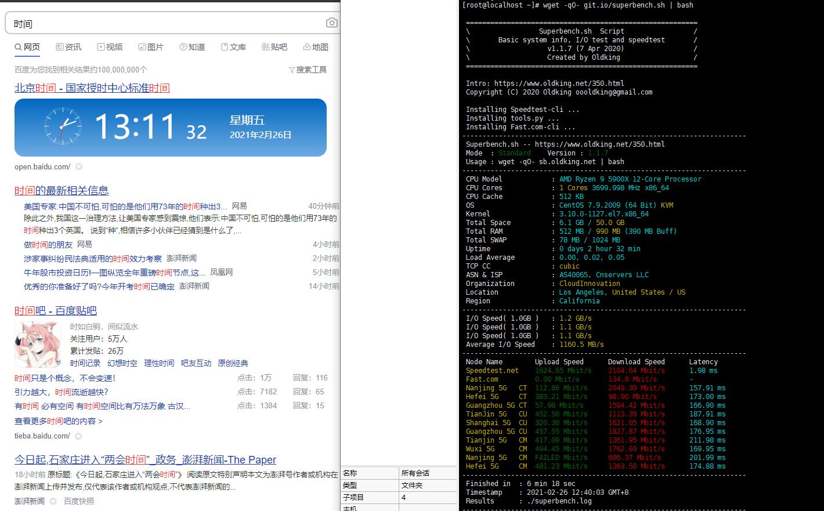Screen dimensions: 824x511
Task: Click the blue Beijing time clock widget
Action: point(171,128)
